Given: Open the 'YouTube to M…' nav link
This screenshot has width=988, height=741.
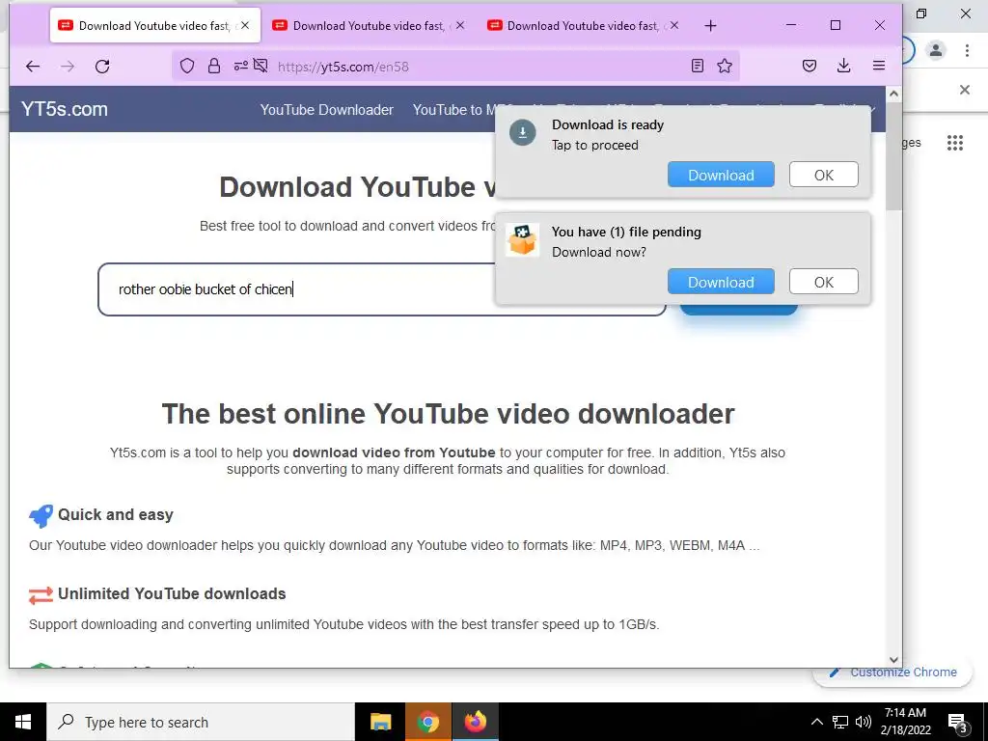Looking at the screenshot, I should click(453, 110).
